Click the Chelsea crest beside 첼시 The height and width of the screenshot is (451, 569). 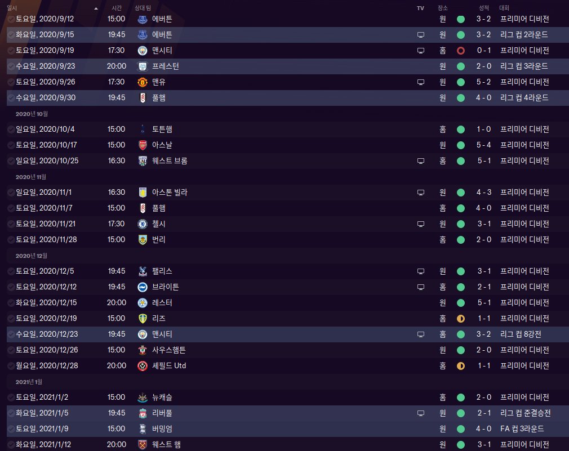pos(143,224)
